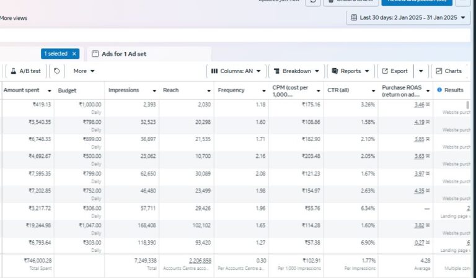This screenshot has width=476, height=278.
Task: Open CTR (all) column sort arrow
Action: click(373, 90)
